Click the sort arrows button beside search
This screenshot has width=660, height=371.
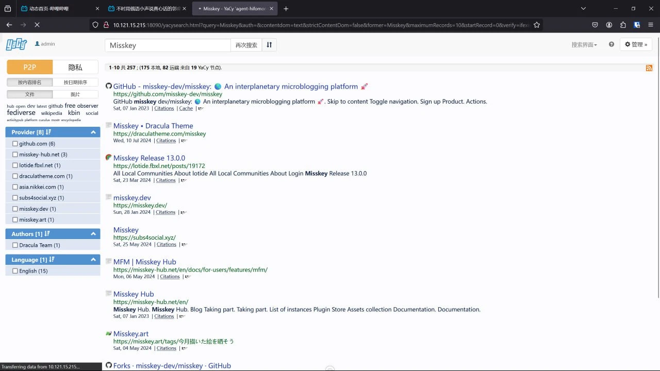click(x=269, y=45)
